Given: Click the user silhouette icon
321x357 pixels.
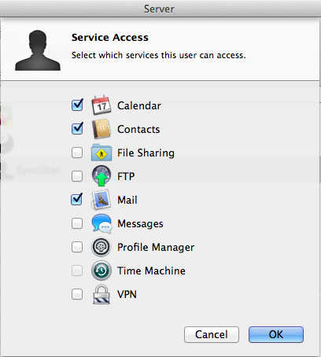Looking at the screenshot, I should [38, 50].
